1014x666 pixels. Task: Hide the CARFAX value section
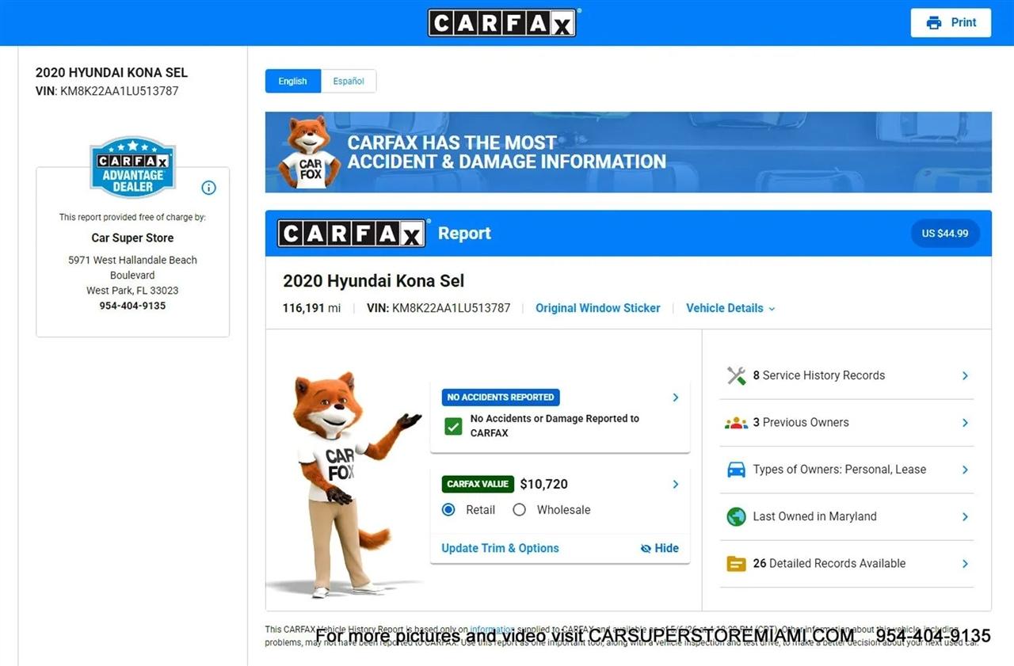tap(659, 548)
